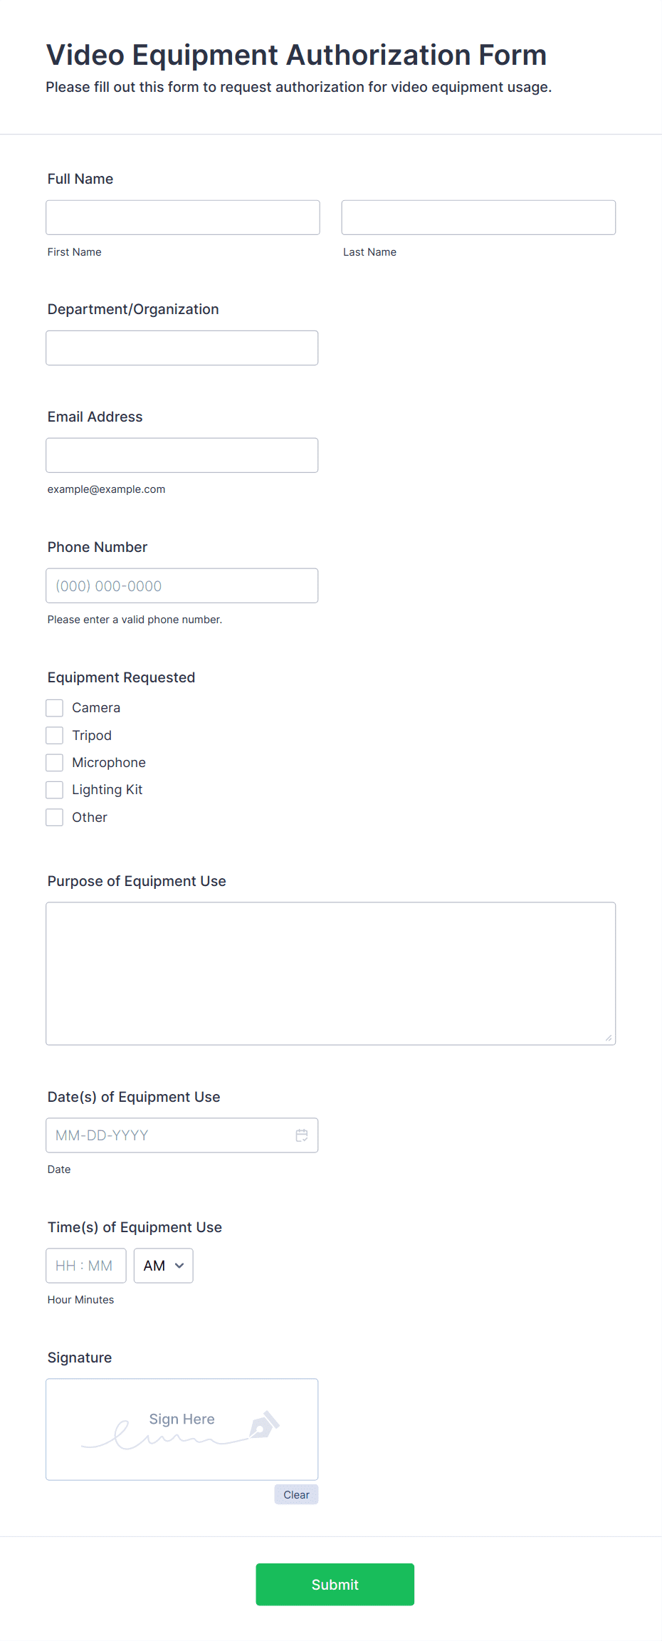Select the Department/Organization field
This screenshot has width=662, height=1641.
[x=182, y=348]
